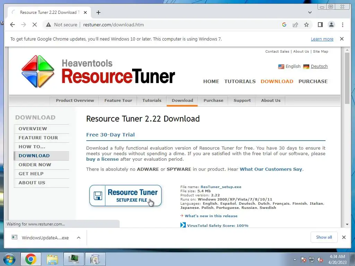The image size is (355, 266).
Task: Click the Chrome taskbar icon
Action: point(31,259)
